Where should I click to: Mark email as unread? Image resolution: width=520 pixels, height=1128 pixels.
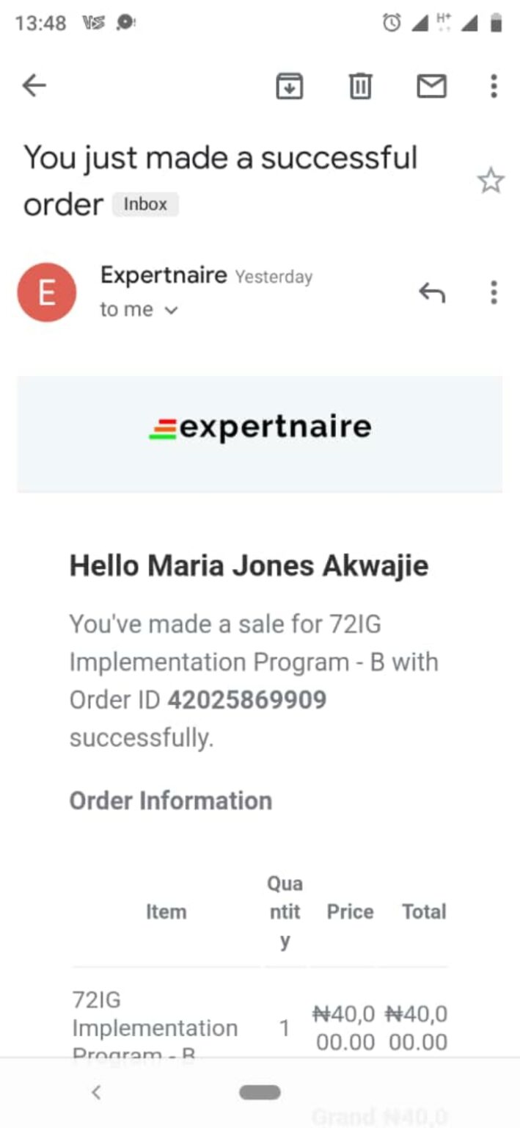[431, 87]
